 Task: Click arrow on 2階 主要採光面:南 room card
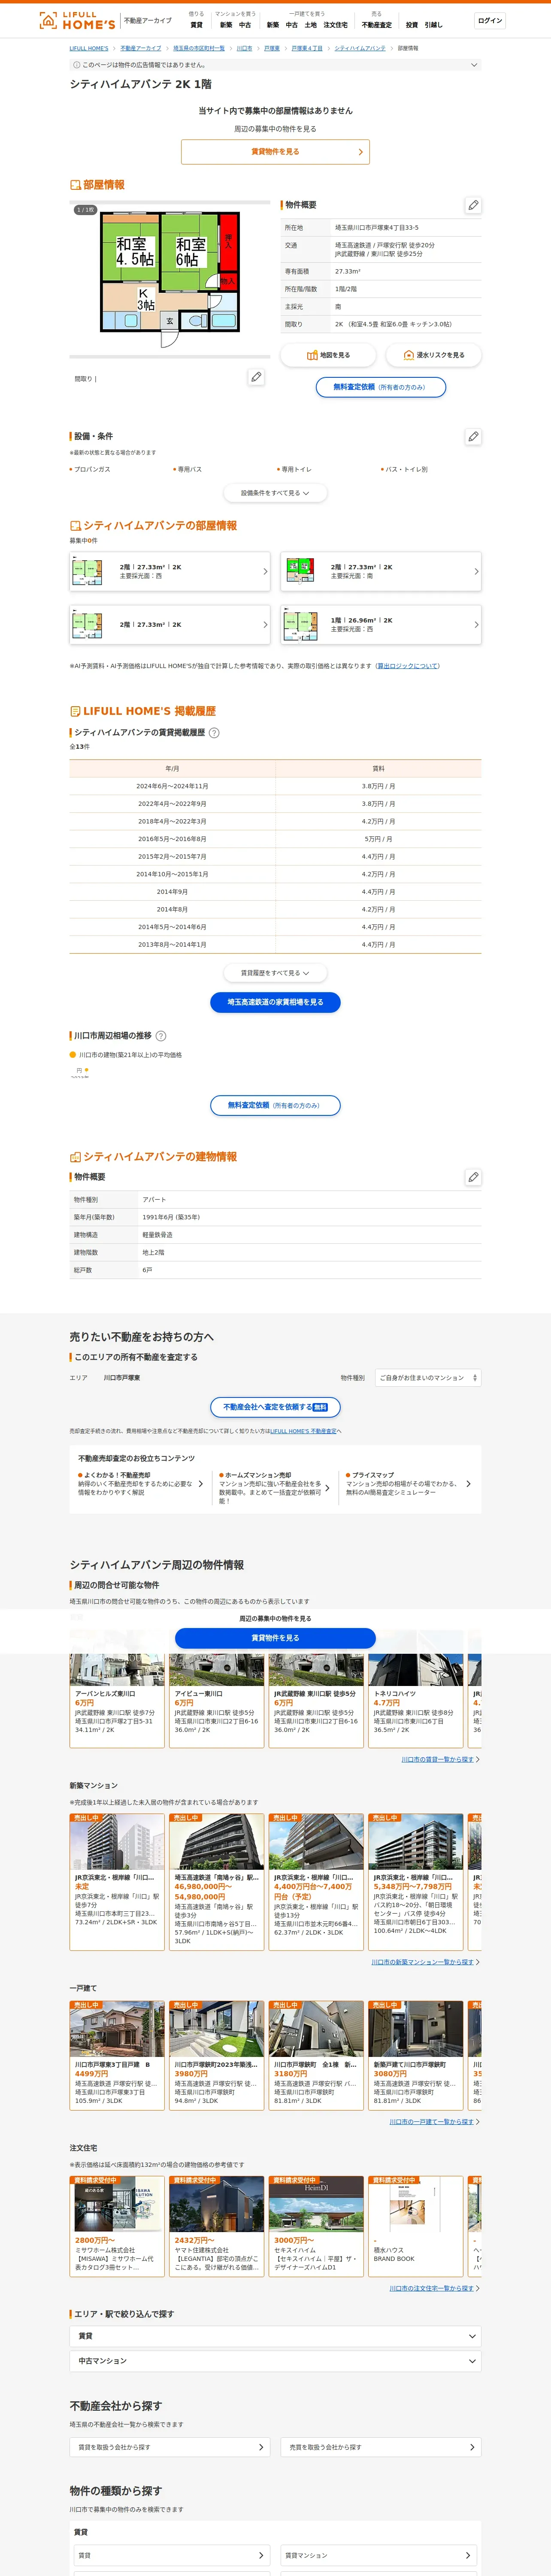476,572
